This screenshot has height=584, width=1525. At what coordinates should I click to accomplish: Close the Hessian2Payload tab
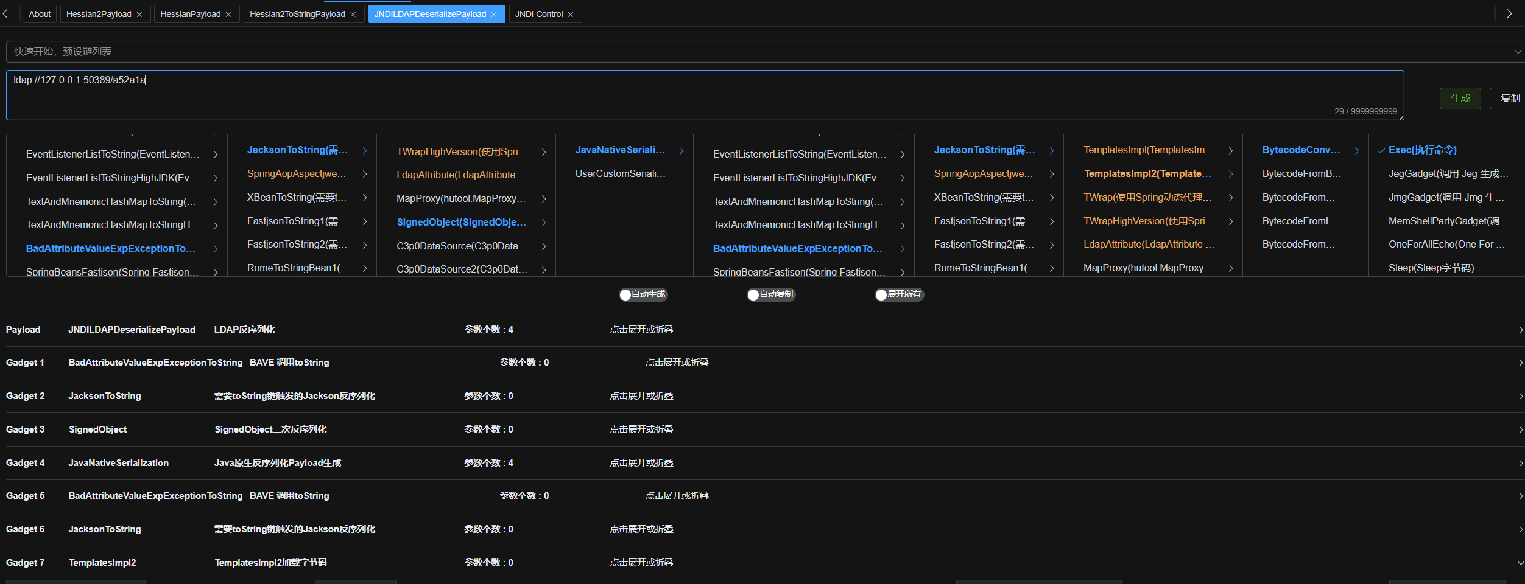click(139, 15)
